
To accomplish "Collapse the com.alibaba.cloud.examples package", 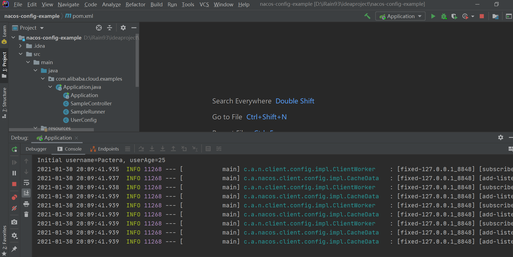I will tap(43, 79).
